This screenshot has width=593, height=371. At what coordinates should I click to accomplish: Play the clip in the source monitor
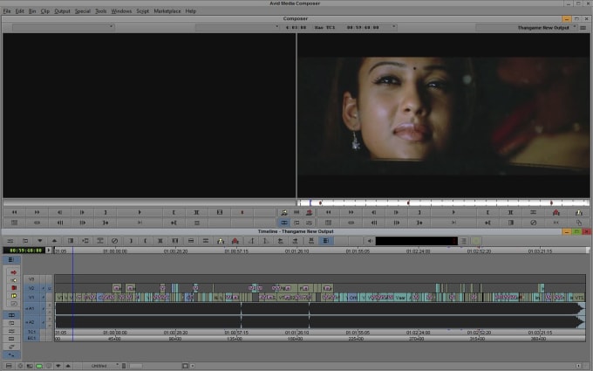140,212
